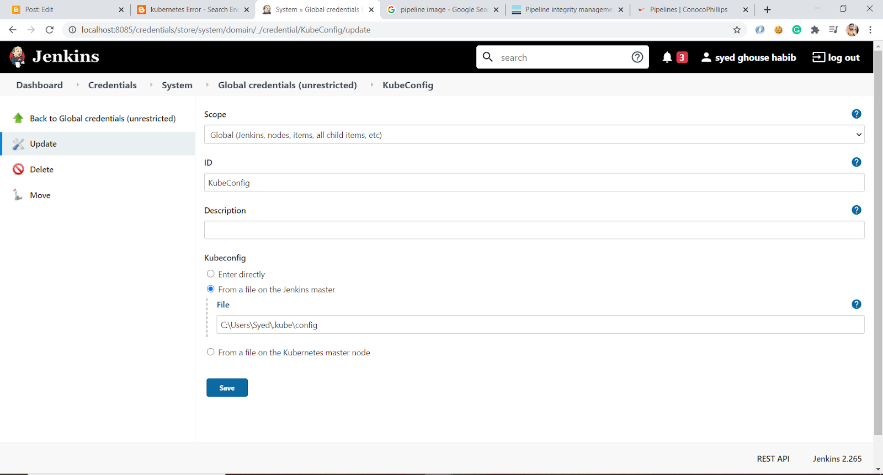The image size is (883, 475).
Task: Open the Scope dropdown
Action: (x=534, y=135)
